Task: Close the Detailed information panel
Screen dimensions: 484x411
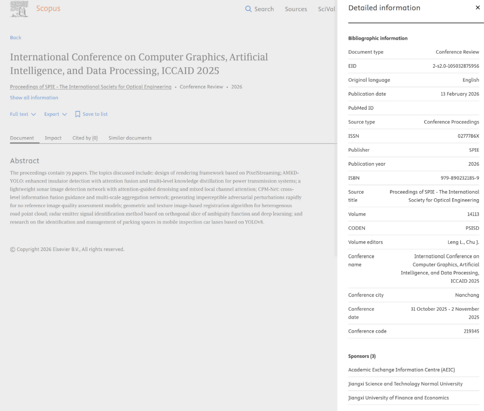Action: tap(477, 8)
